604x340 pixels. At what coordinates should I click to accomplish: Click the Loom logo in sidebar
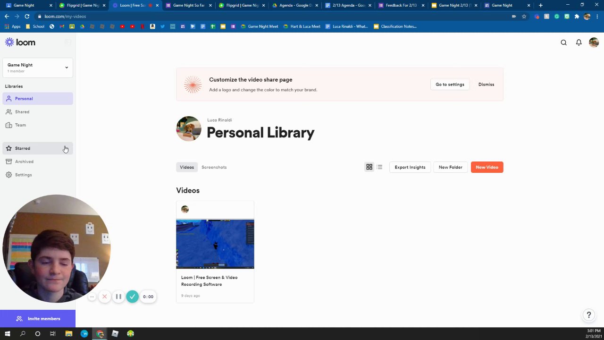click(x=20, y=42)
